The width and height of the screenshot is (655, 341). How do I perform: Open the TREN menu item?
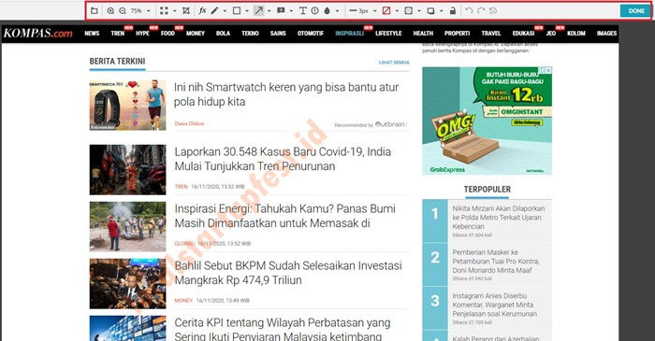coord(118,34)
